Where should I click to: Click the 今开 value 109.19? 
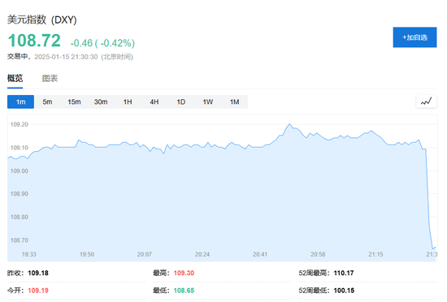point(38,291)
